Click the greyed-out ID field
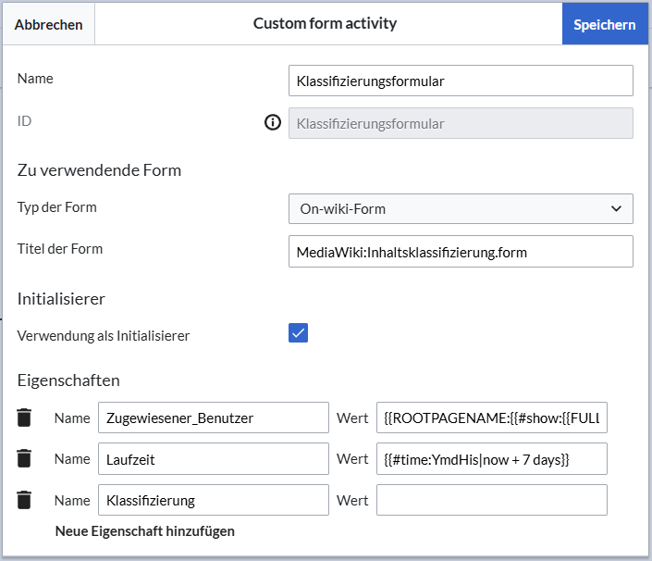 [x=460, y=124]
